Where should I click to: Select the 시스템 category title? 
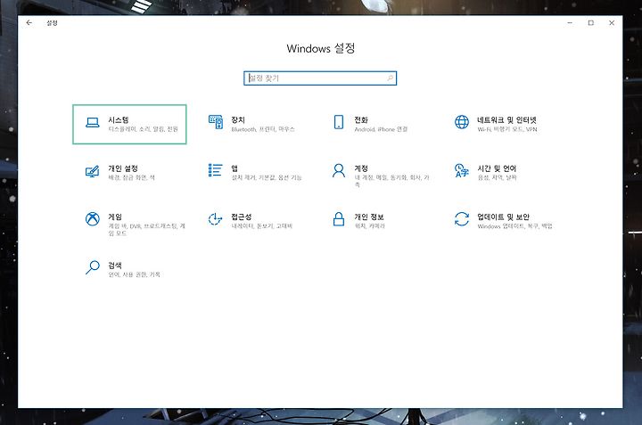click(119, 120)
